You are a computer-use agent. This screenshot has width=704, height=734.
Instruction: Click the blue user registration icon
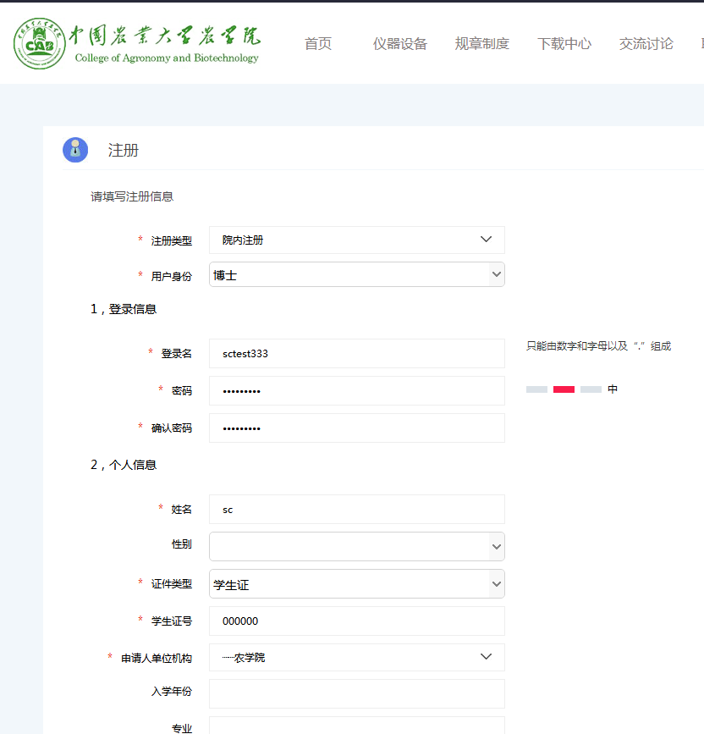(x=75, y=150)
